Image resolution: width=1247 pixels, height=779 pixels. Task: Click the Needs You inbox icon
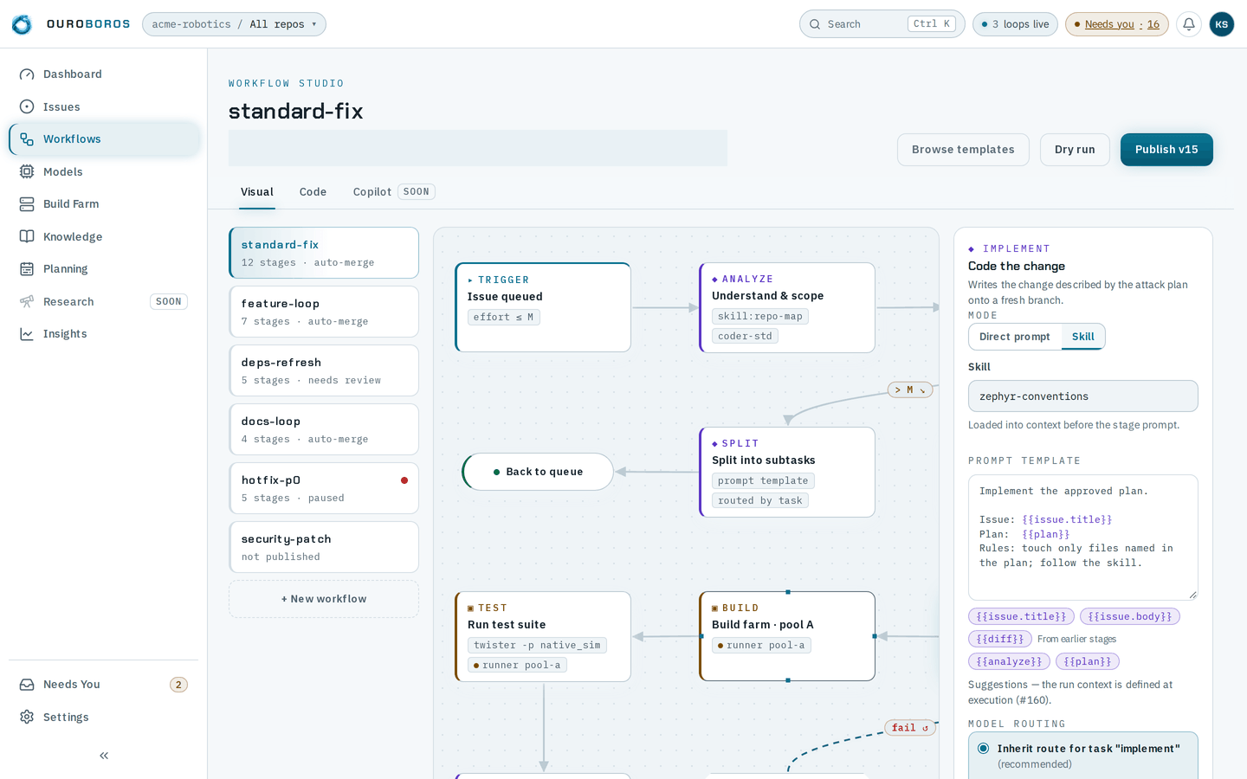pyautogui.click(x=27, y=685)
